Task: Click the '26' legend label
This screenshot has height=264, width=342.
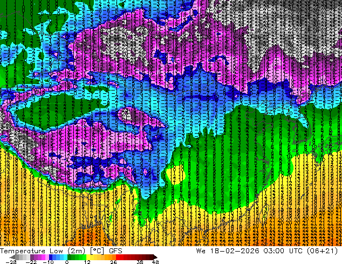Action: tap(113, 262)
